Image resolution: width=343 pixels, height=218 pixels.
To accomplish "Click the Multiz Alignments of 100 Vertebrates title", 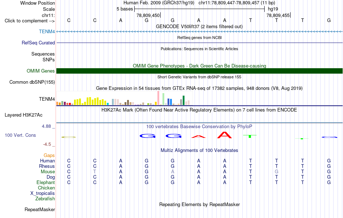I will tap(199, 150).
